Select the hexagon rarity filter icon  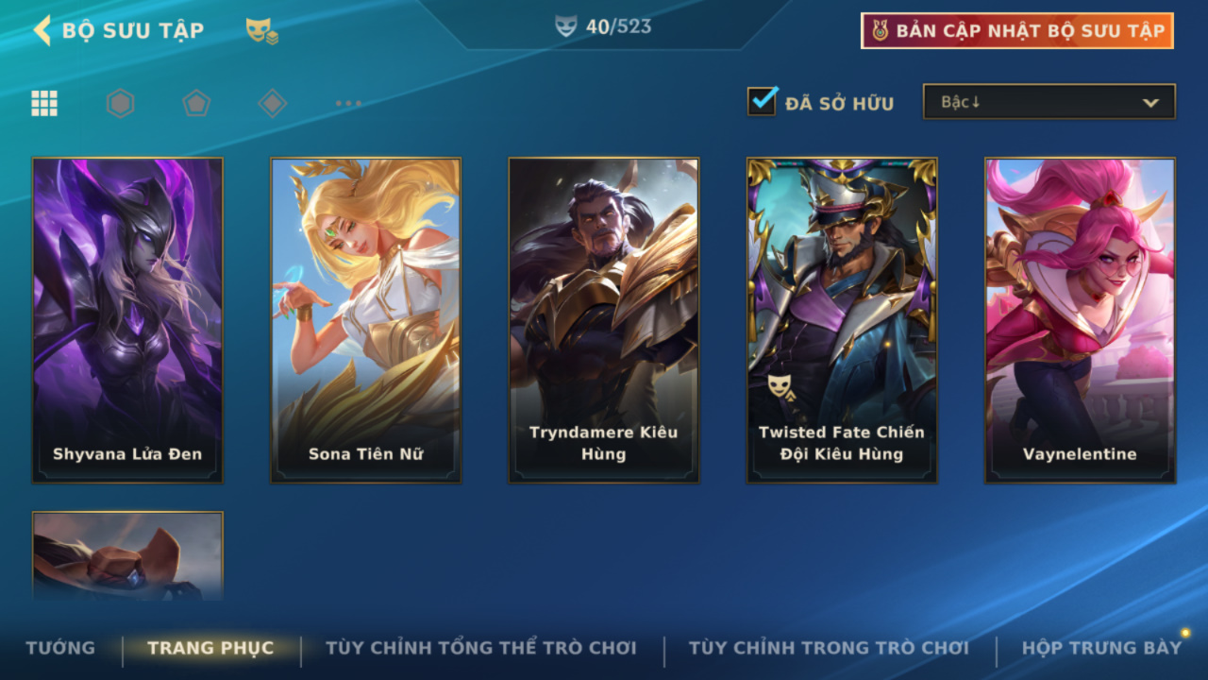pos(120,103)
